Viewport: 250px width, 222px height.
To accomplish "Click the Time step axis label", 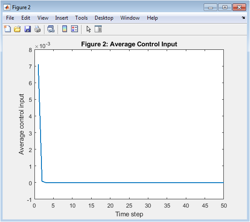I will pyautogui.click(x=129, y=214).
